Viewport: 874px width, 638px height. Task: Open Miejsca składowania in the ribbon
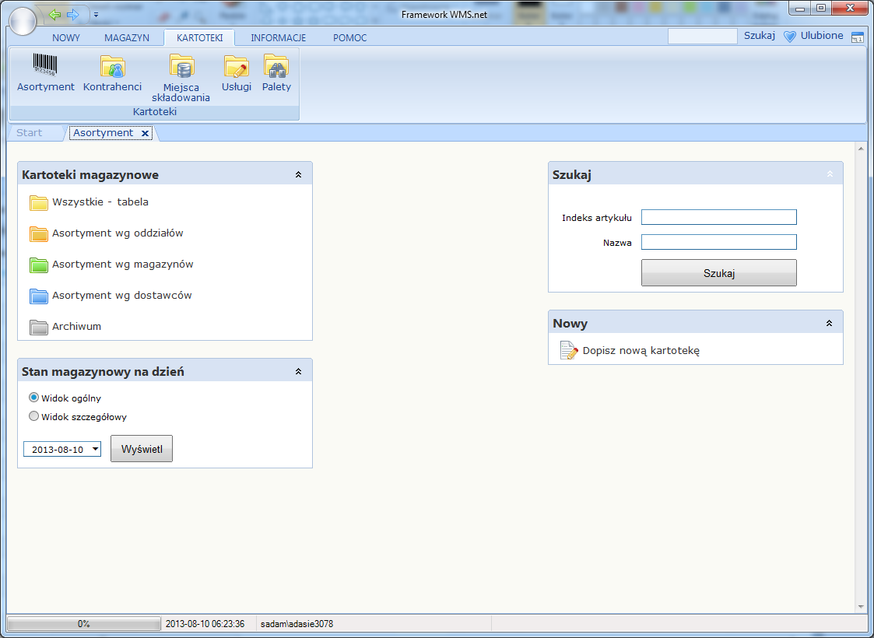tap(181, 67)
